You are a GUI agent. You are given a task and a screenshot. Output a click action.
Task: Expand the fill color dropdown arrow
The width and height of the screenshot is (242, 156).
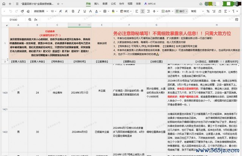pyautogui.click(x=117, y=11)
